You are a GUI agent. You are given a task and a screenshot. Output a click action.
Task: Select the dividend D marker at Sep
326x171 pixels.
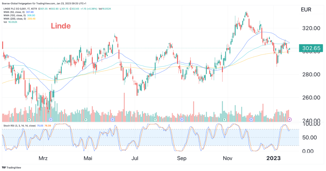[x=182, y=120]
